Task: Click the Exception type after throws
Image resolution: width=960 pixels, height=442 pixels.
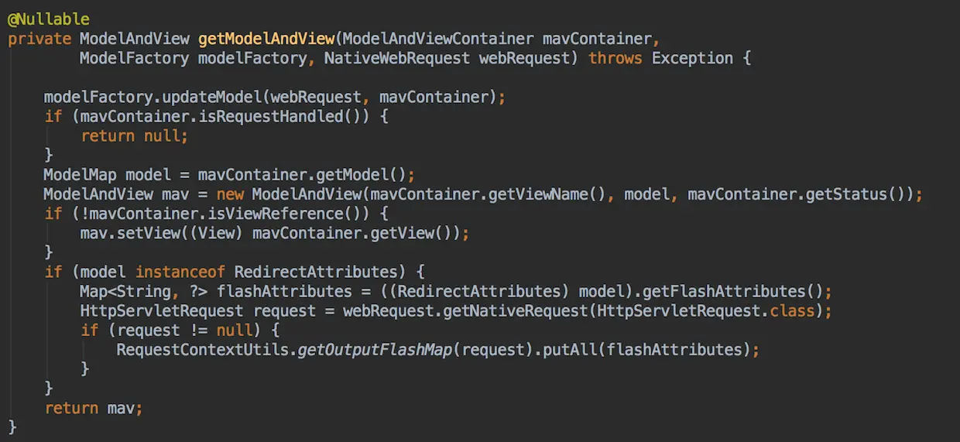Action: (692, 58)
